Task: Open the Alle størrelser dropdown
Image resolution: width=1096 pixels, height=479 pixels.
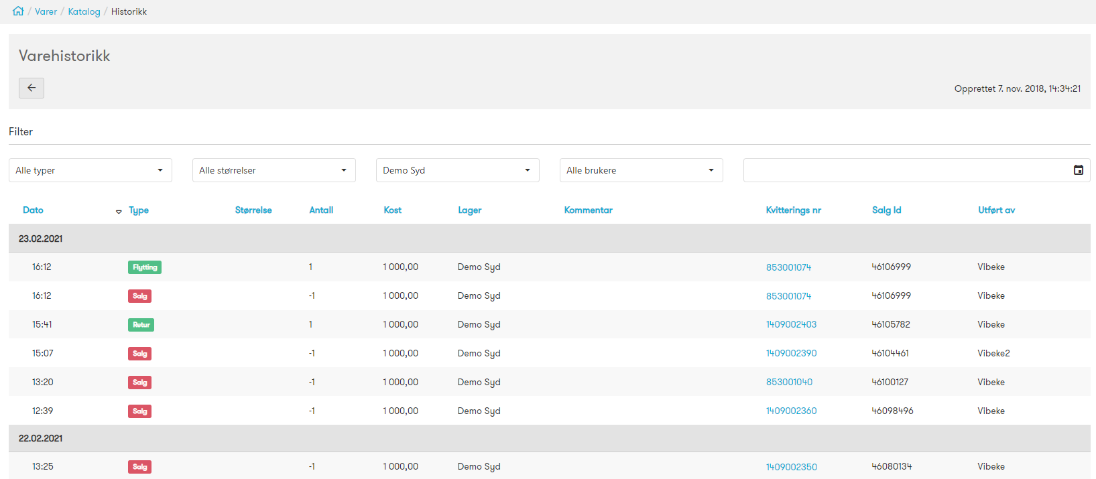Action: [274, 170]
